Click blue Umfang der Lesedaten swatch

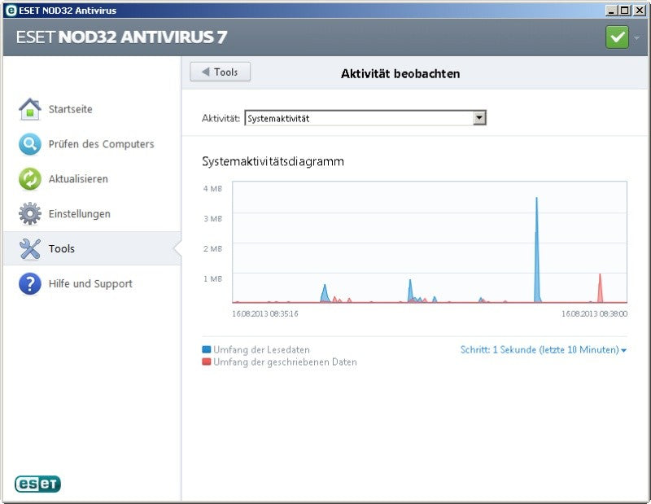click(x=207, y=349)
